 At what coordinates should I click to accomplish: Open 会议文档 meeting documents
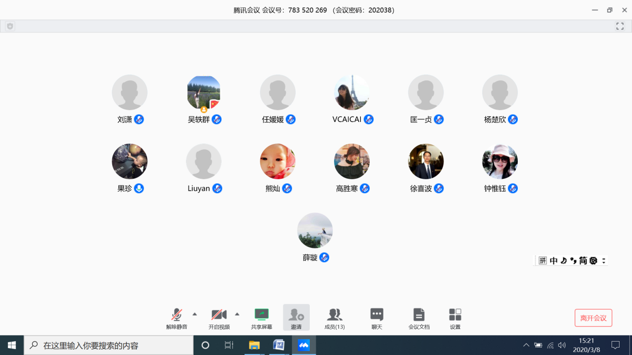click(419, 319)
